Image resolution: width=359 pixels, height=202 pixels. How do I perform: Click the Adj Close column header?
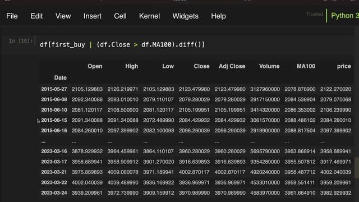pyautogui.click(x=232, y=66)
